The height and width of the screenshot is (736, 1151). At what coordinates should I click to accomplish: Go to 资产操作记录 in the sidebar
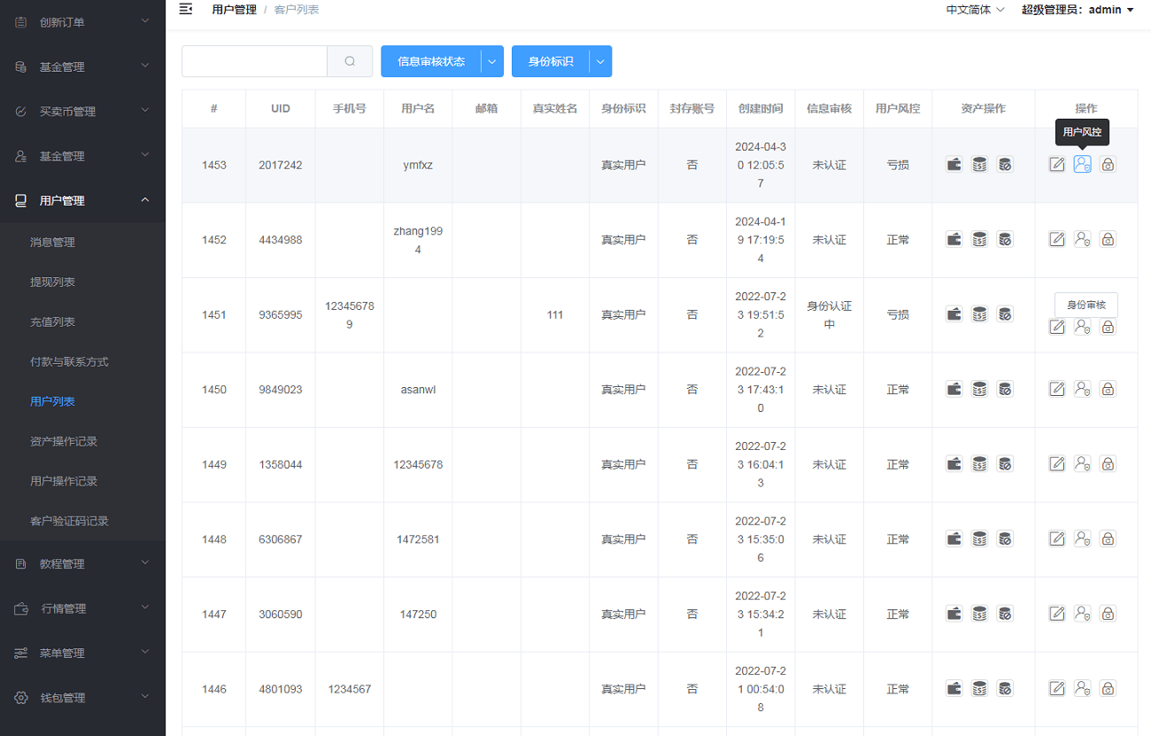click(x=64, y=441)
